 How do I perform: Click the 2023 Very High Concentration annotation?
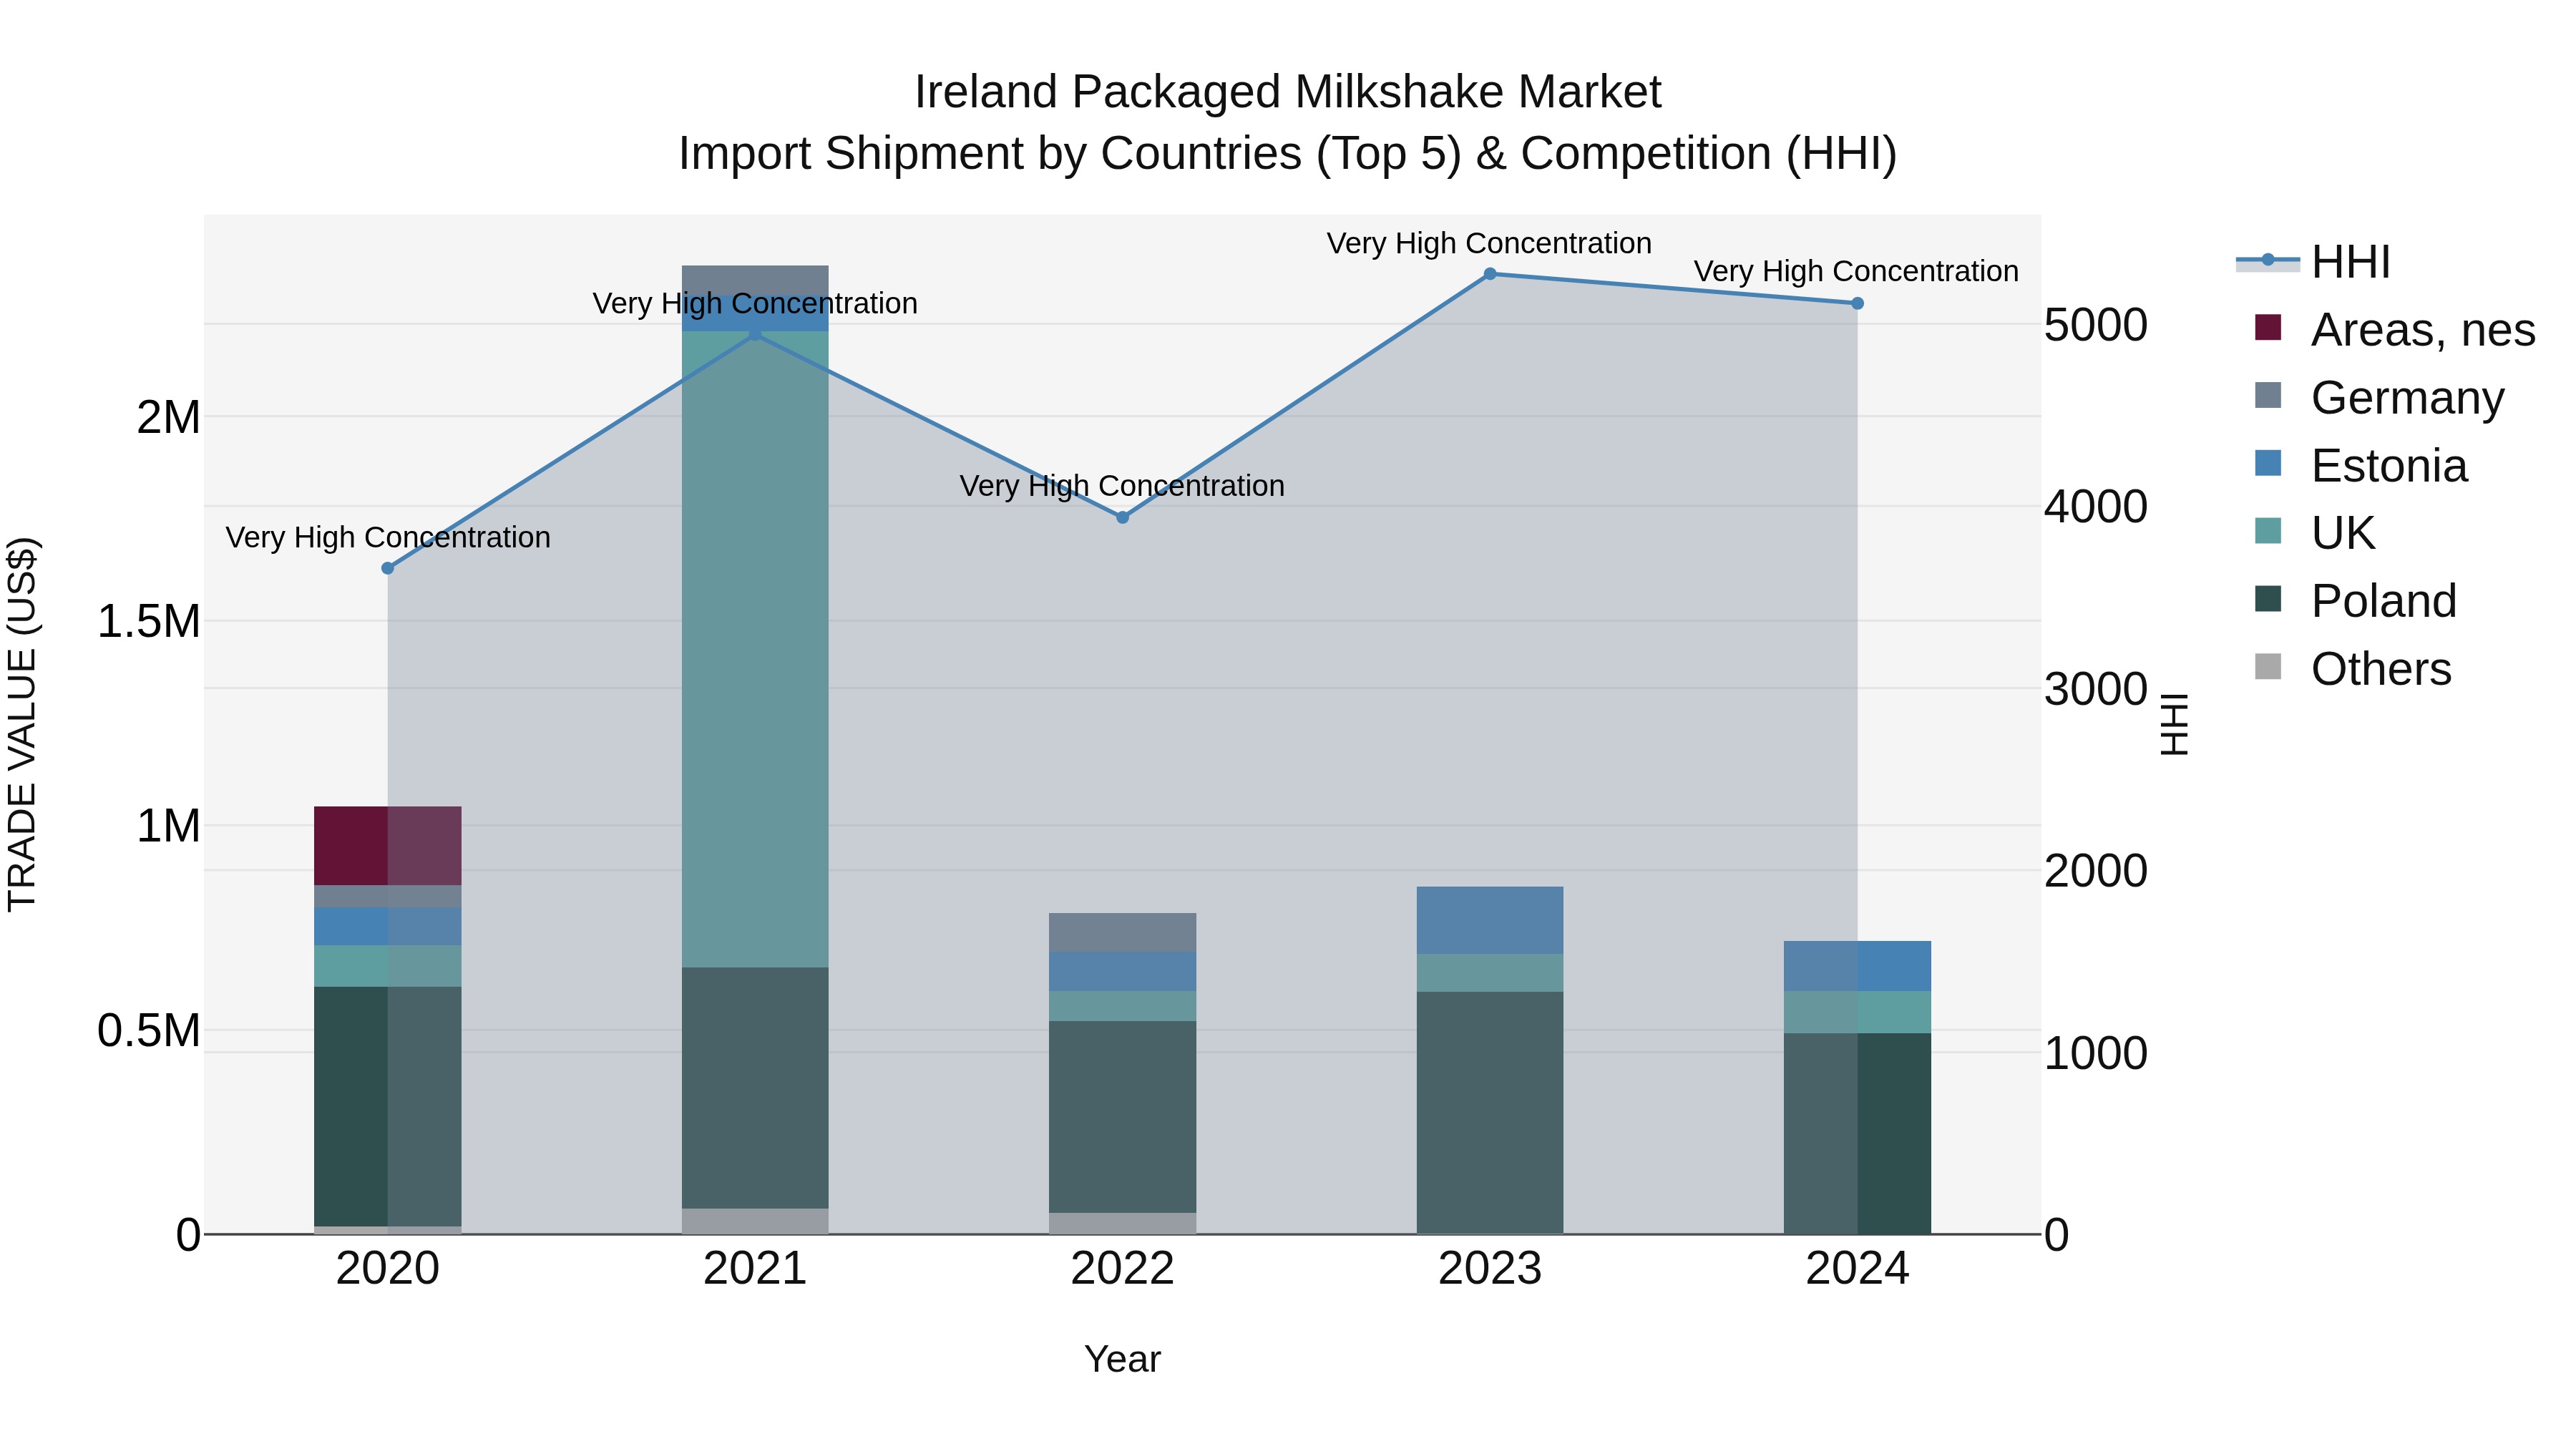click(1489, 243)
